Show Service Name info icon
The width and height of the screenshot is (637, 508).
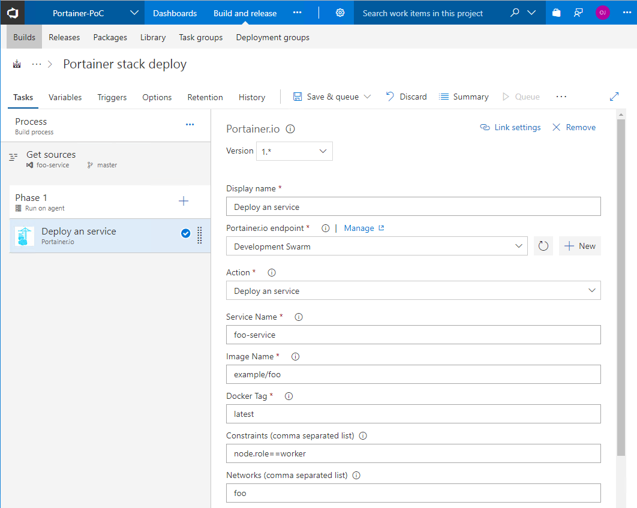299,317
